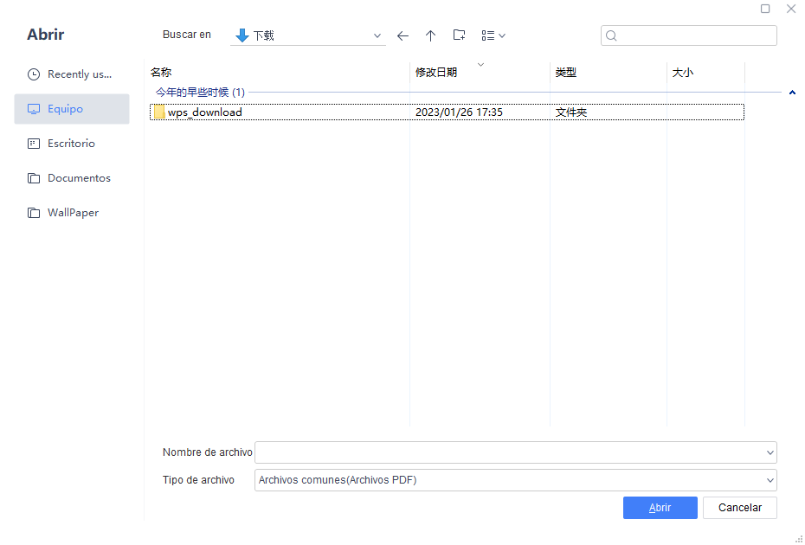
Task: Expand the Buscar en location dropdown
Action: 377,36
